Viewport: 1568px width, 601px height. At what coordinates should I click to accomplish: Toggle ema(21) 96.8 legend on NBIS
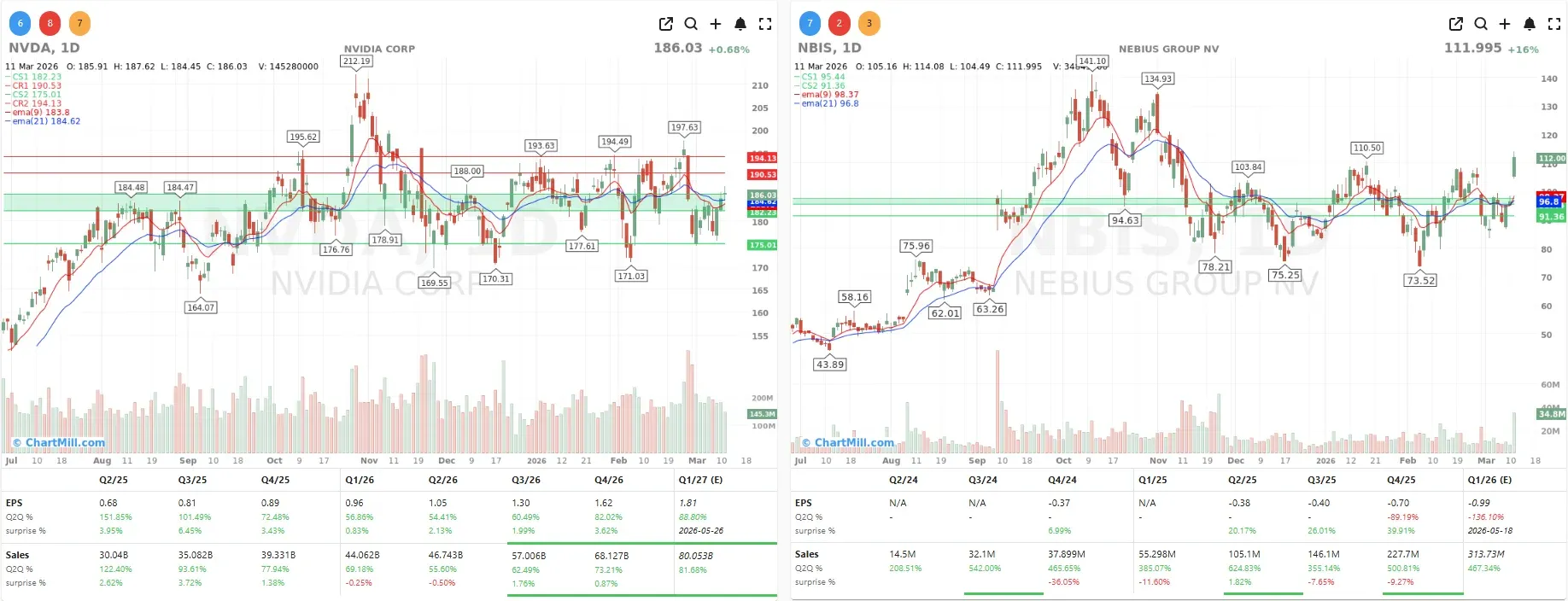[827, 103]
